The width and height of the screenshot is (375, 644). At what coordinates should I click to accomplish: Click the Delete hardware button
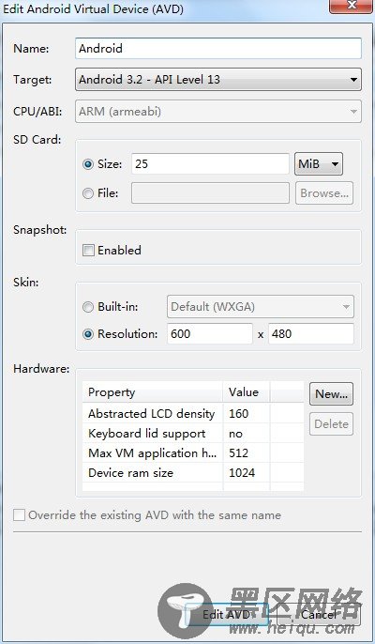pos(331,424)
